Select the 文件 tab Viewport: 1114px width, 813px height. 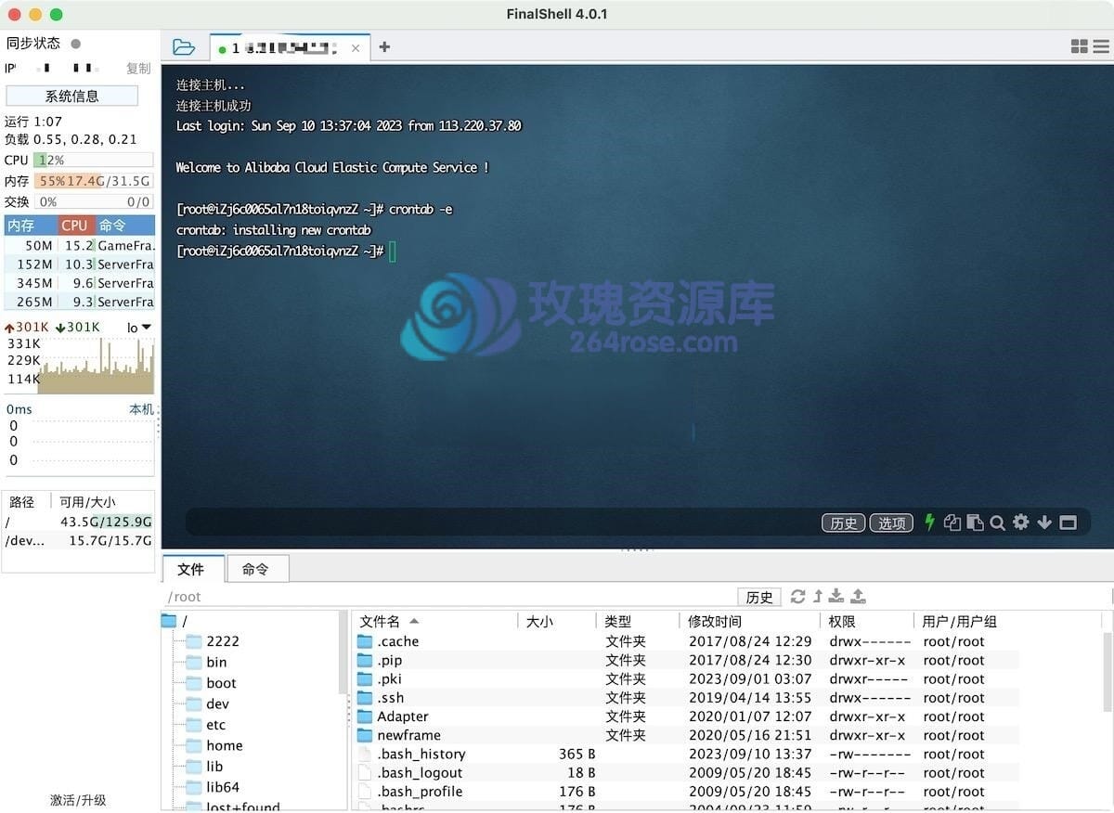click(191, 569)
